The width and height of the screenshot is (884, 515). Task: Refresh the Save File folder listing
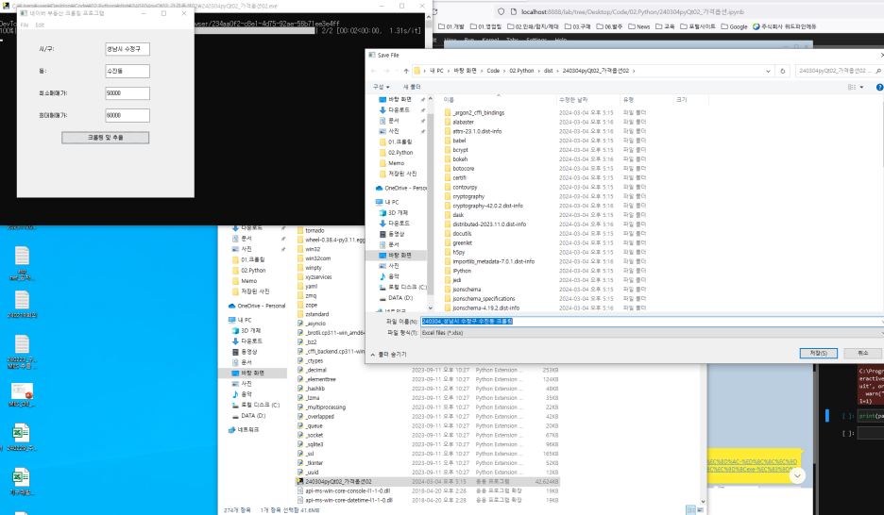[783, 71]
